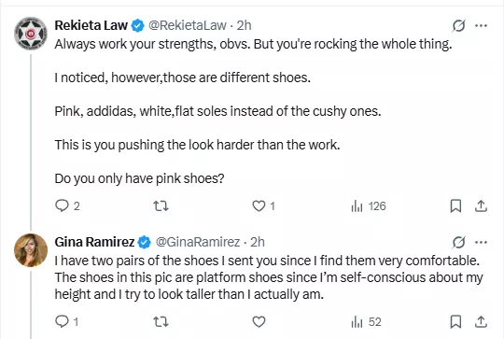Bookmark Gina Ramirez's tweet
The image size is (504, 339).
[455, 321]
